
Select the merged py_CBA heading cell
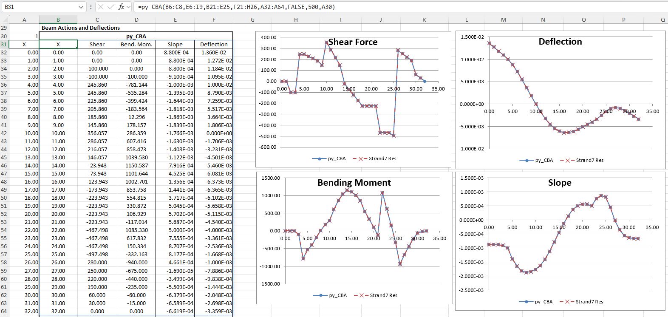click(136, 36)
